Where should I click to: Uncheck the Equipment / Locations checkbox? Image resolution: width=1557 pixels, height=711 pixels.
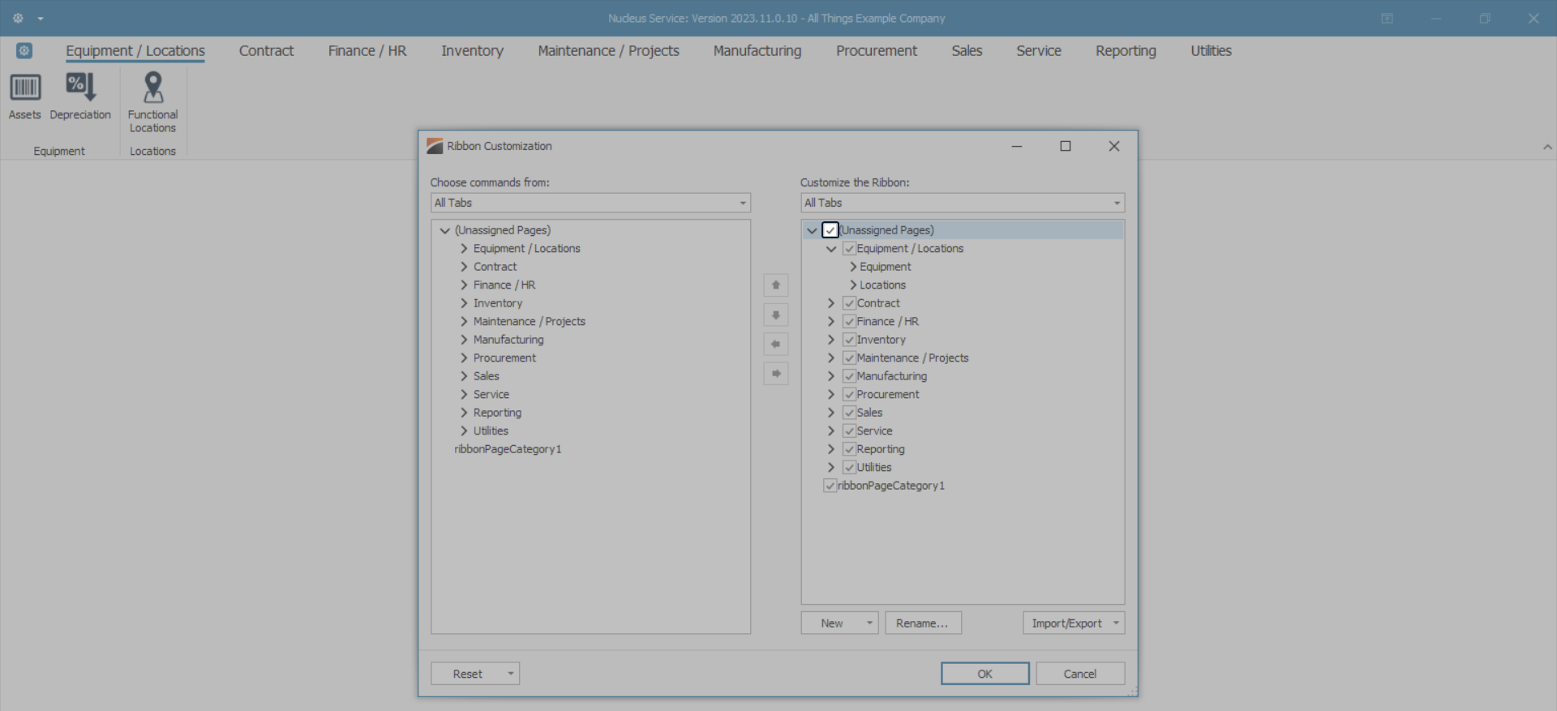[x=850, y=249]
